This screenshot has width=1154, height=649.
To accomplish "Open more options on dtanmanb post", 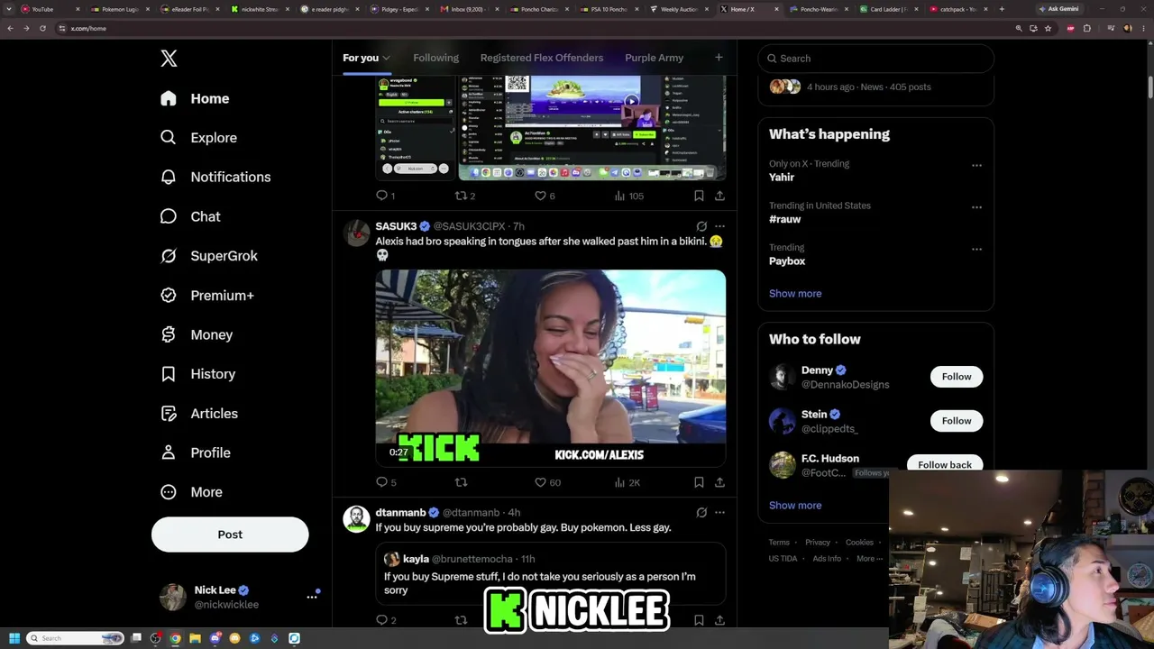I will coord(719,513).
